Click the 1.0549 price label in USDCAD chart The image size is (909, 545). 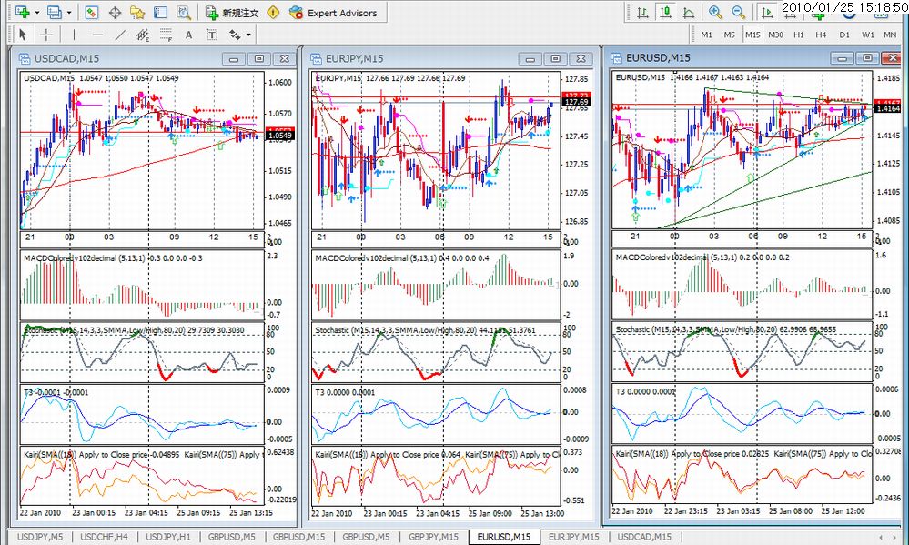280,136
